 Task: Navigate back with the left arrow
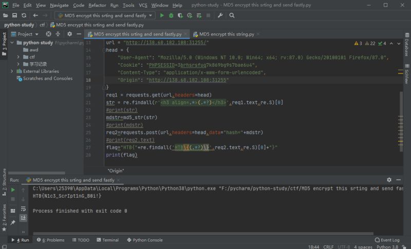tap(35, 15)
